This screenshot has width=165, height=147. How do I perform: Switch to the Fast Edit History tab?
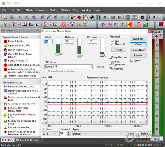pyautogui.click(x=27, y=140)
